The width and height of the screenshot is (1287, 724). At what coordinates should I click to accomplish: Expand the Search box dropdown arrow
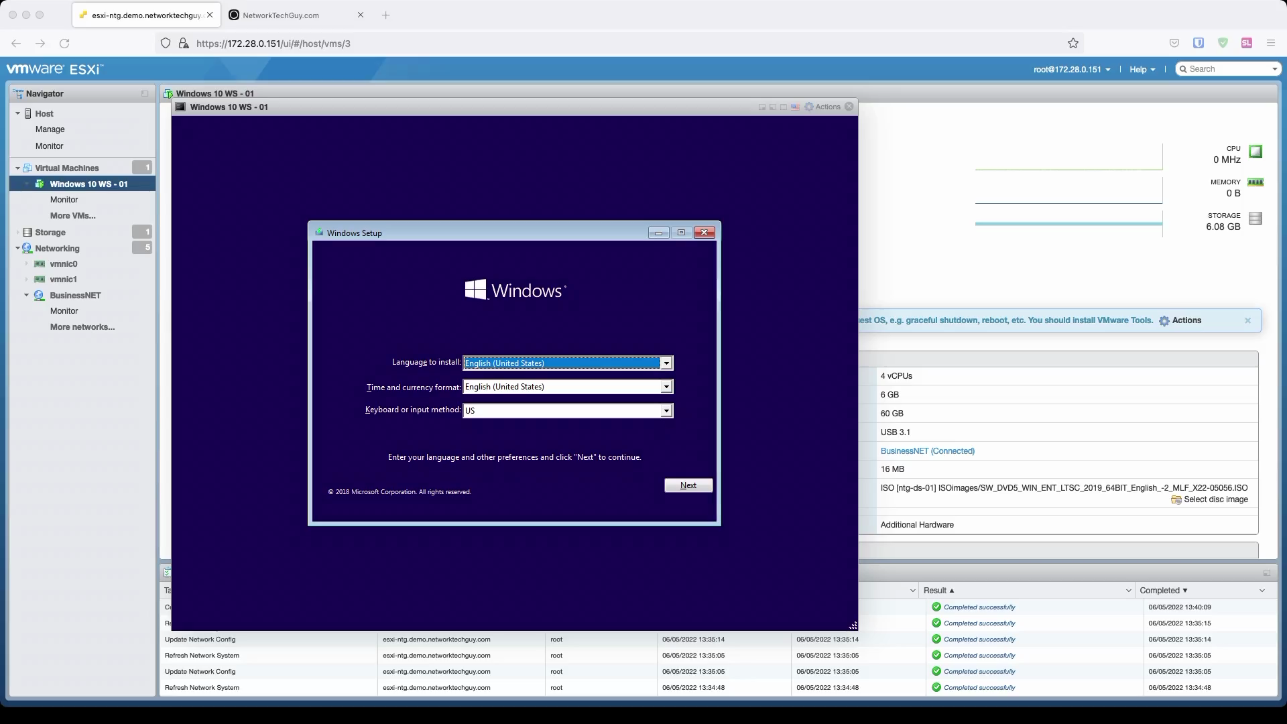1274,70
